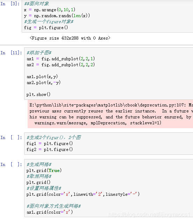The height and width of the screenshot is (221, 193).
Task: Click 'plt.show()' in the In [11] cell
Action: 38,95
